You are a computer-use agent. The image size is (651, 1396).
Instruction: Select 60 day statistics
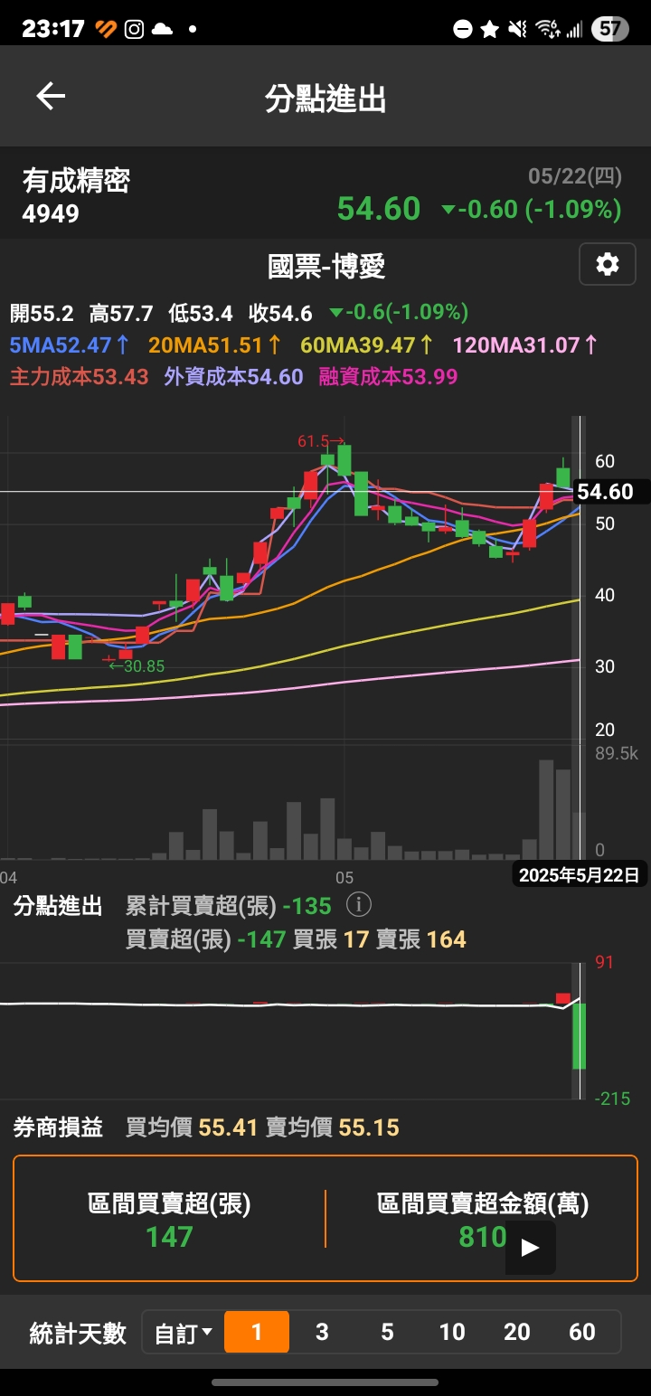click(x=582, y=1332)
